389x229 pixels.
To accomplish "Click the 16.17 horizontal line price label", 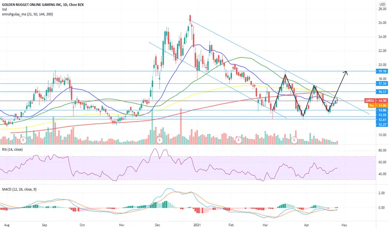I will (x=382, y=92).
